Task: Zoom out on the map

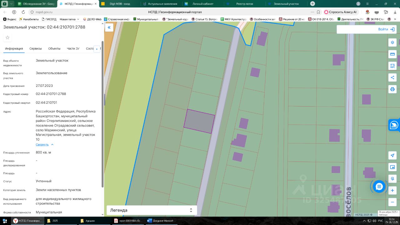Action: (x=392, y=202)
